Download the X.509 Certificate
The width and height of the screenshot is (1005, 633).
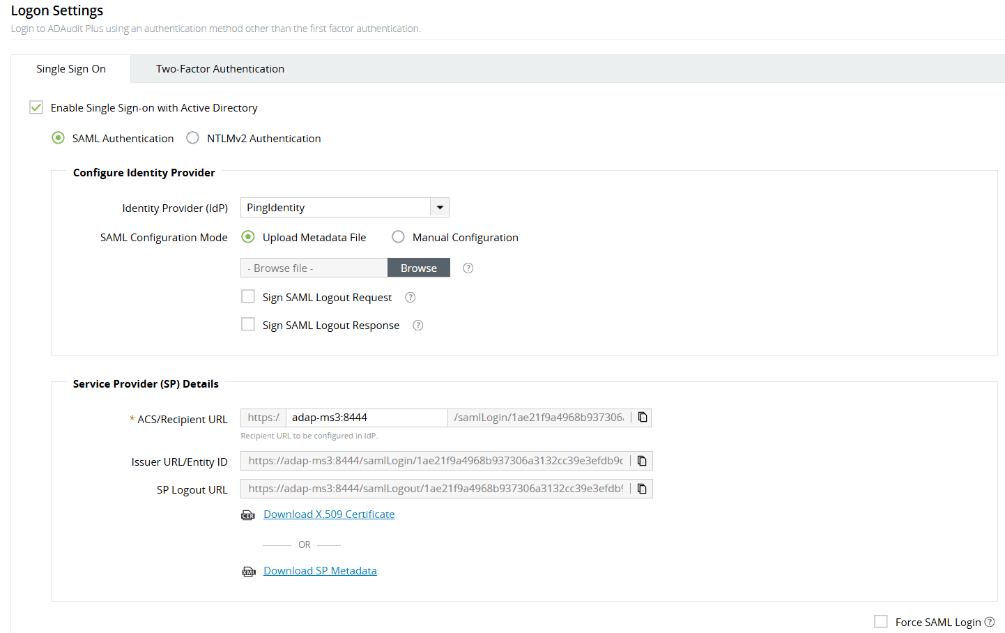pyautogui.click(x=328, y=514)
